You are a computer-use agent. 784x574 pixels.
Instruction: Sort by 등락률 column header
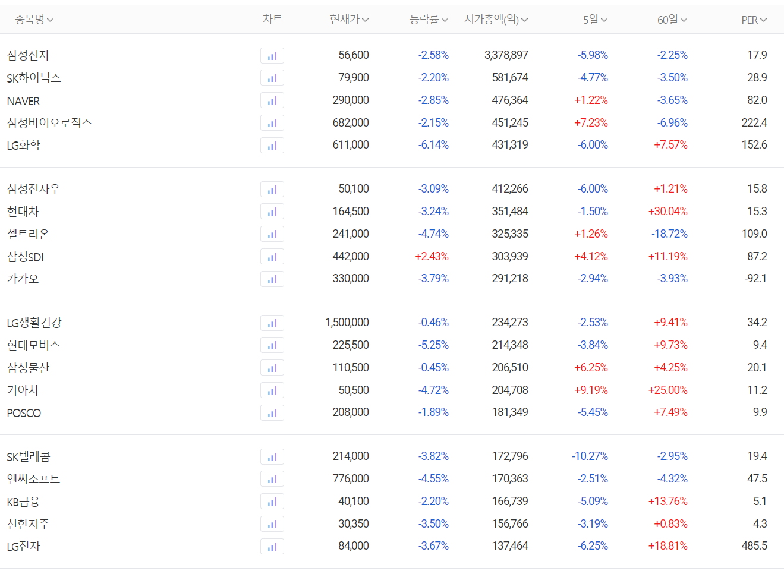[x=429, y=20]
